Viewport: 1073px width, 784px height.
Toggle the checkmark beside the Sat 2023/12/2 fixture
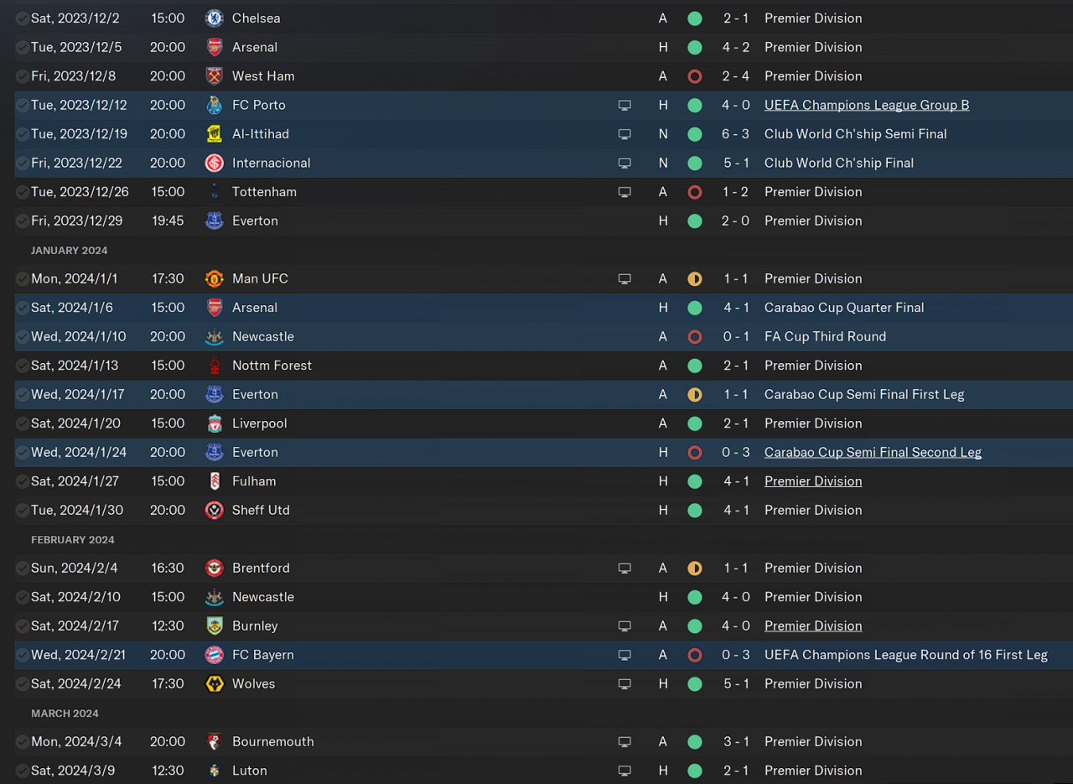[22, 18]
